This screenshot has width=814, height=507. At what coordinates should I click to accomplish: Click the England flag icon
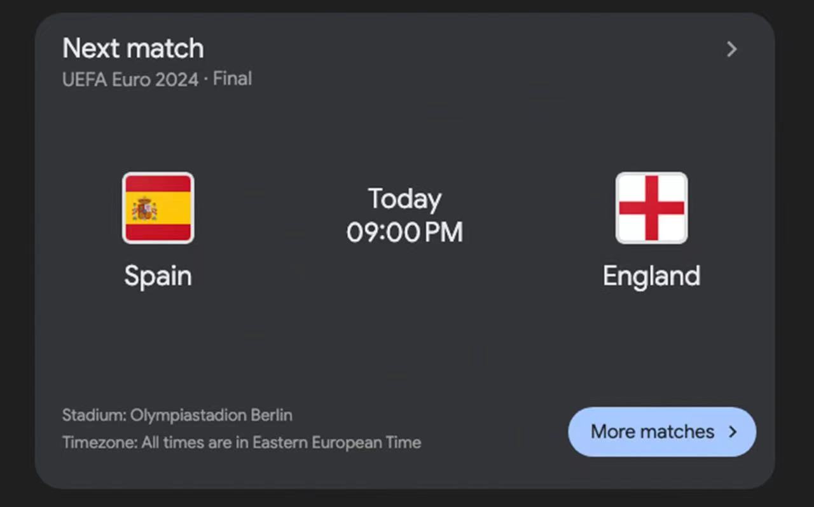point(651,208)
